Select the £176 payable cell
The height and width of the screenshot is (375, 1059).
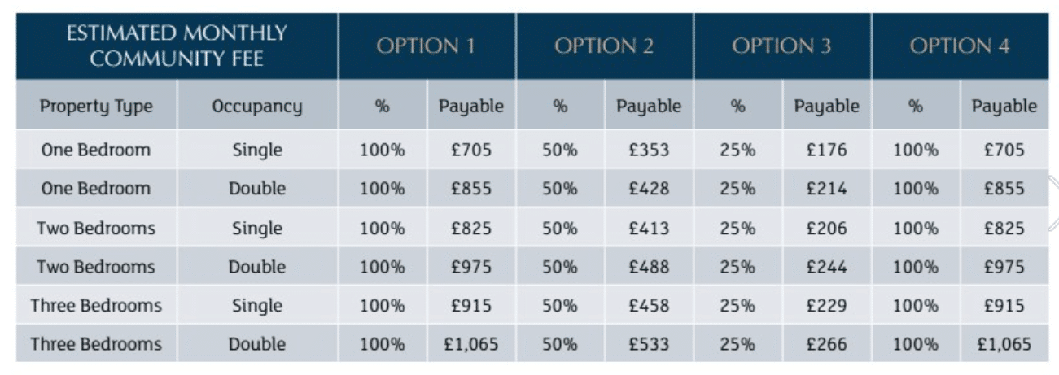click(826, 150)
